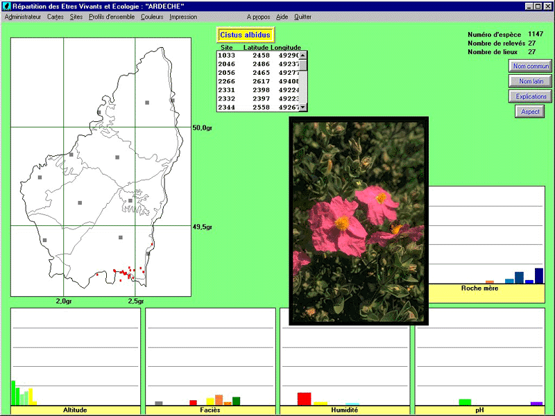Screen dimensions: 555x416
Task: Show Explications for the species
Action: pyautogui.click(x=530, y=96)
